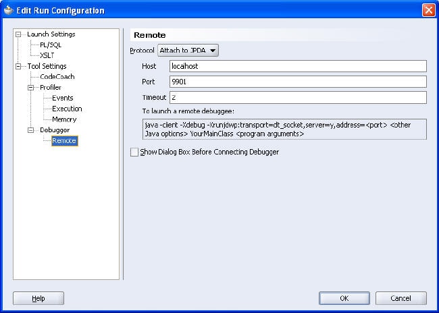Enable Show Dialog Box Before Connecting Debugger

coord(134,152)
